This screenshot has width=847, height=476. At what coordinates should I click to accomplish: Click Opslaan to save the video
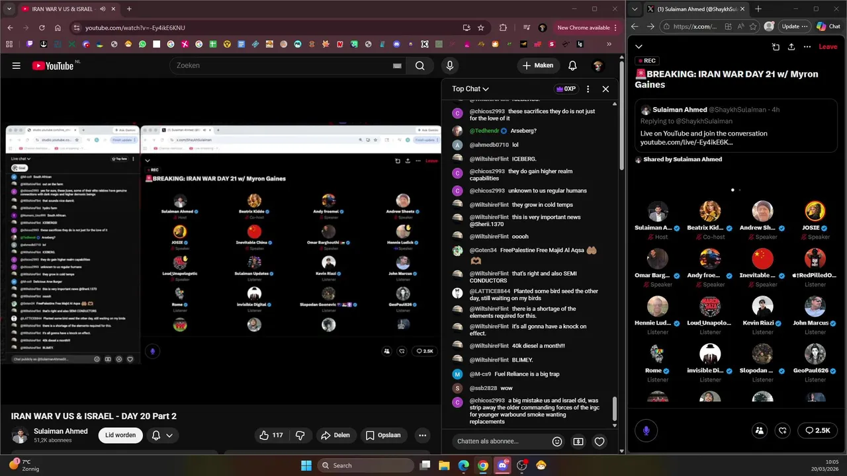tap(383, 435)
